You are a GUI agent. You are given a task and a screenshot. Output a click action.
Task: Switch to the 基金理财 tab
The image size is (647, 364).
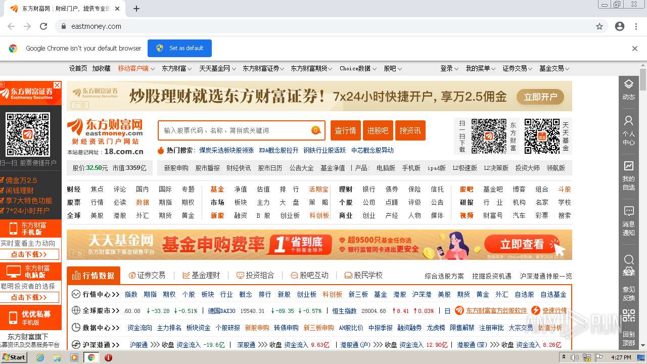click(201, 276)
